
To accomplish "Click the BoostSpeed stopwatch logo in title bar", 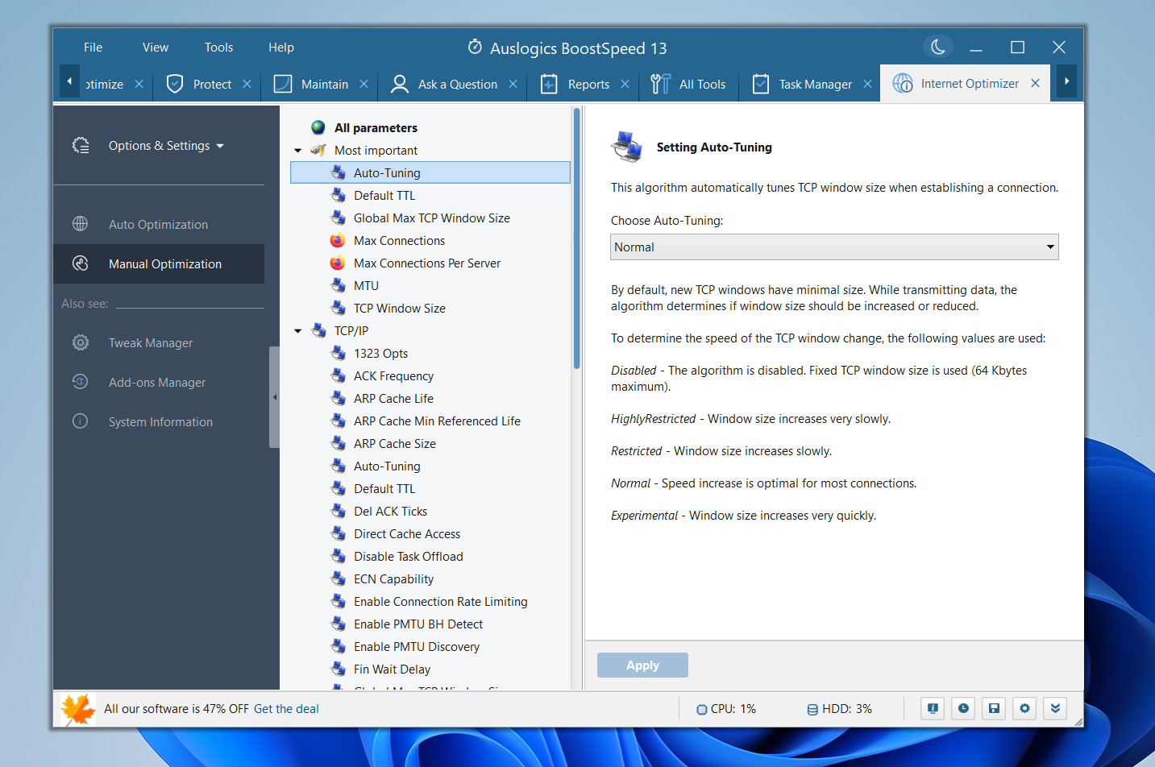I will (475, 47).
